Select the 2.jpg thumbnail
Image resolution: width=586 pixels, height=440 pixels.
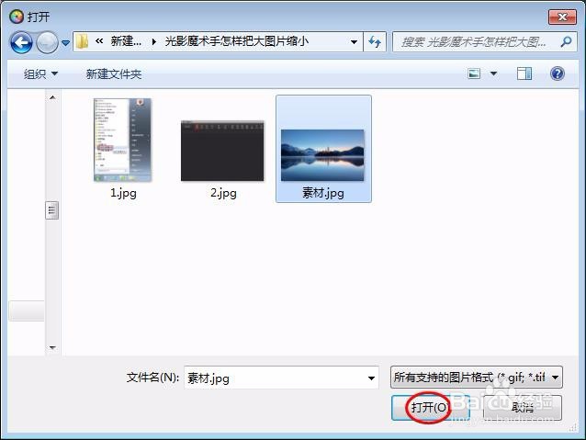coord(222,151)
